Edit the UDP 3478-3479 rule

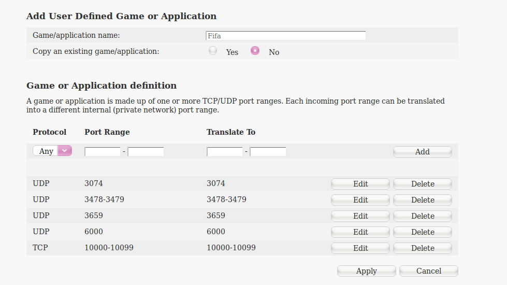click(x=360, y=200)
